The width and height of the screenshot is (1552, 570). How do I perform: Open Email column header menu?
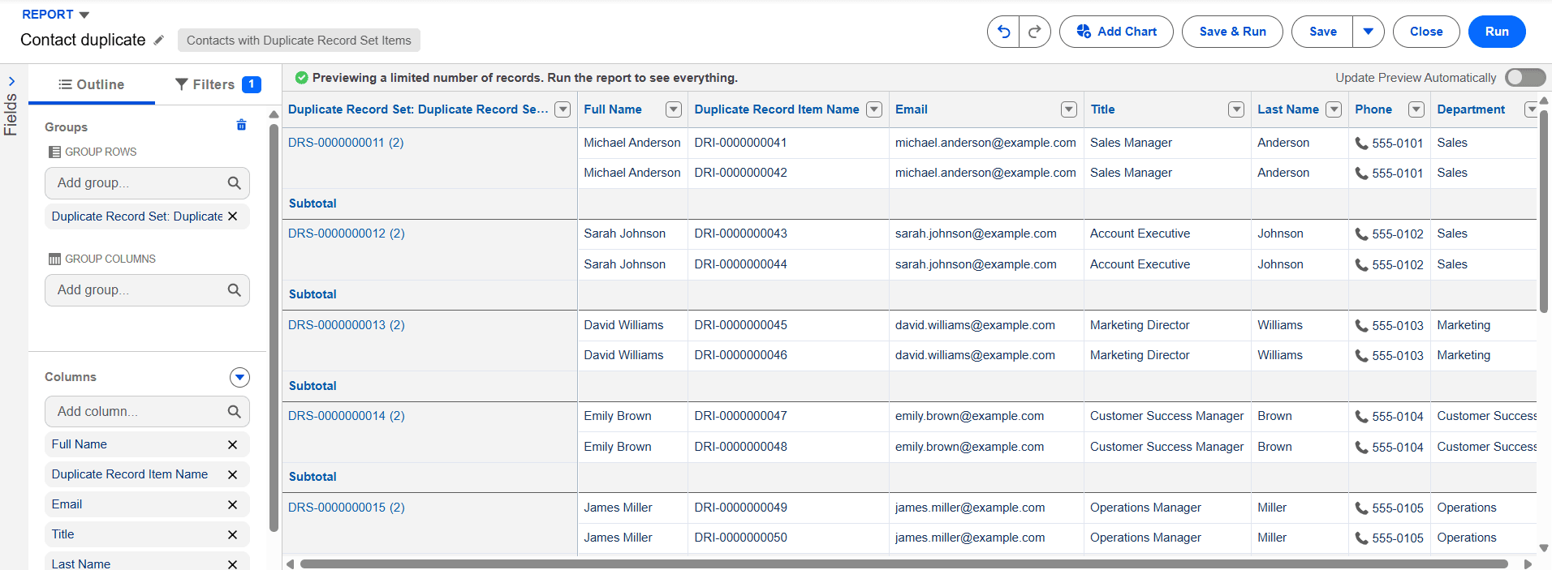coord(1069,109)
